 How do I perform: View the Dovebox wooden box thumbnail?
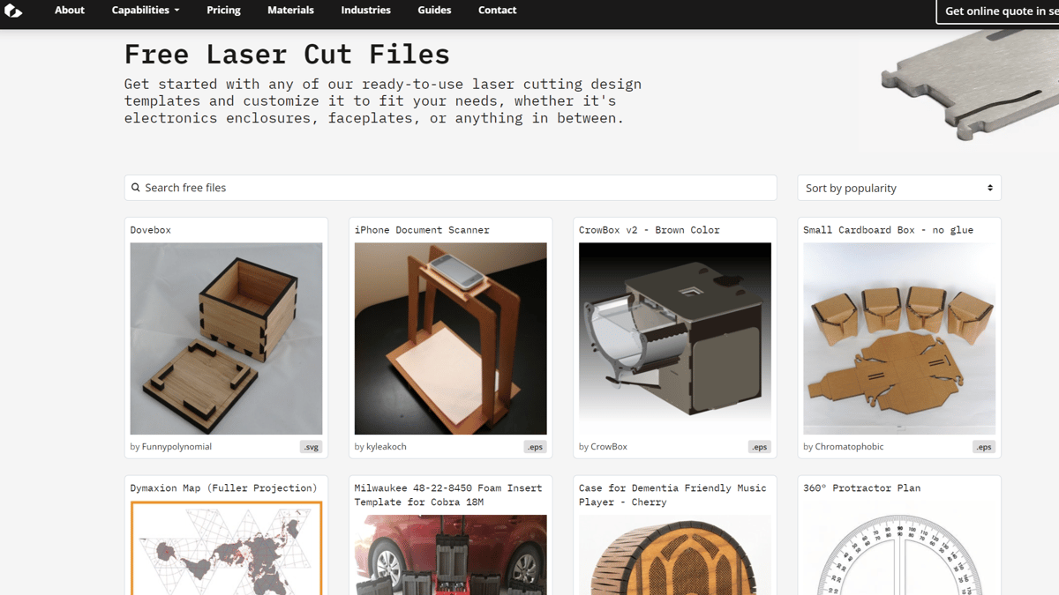[226, 338]
